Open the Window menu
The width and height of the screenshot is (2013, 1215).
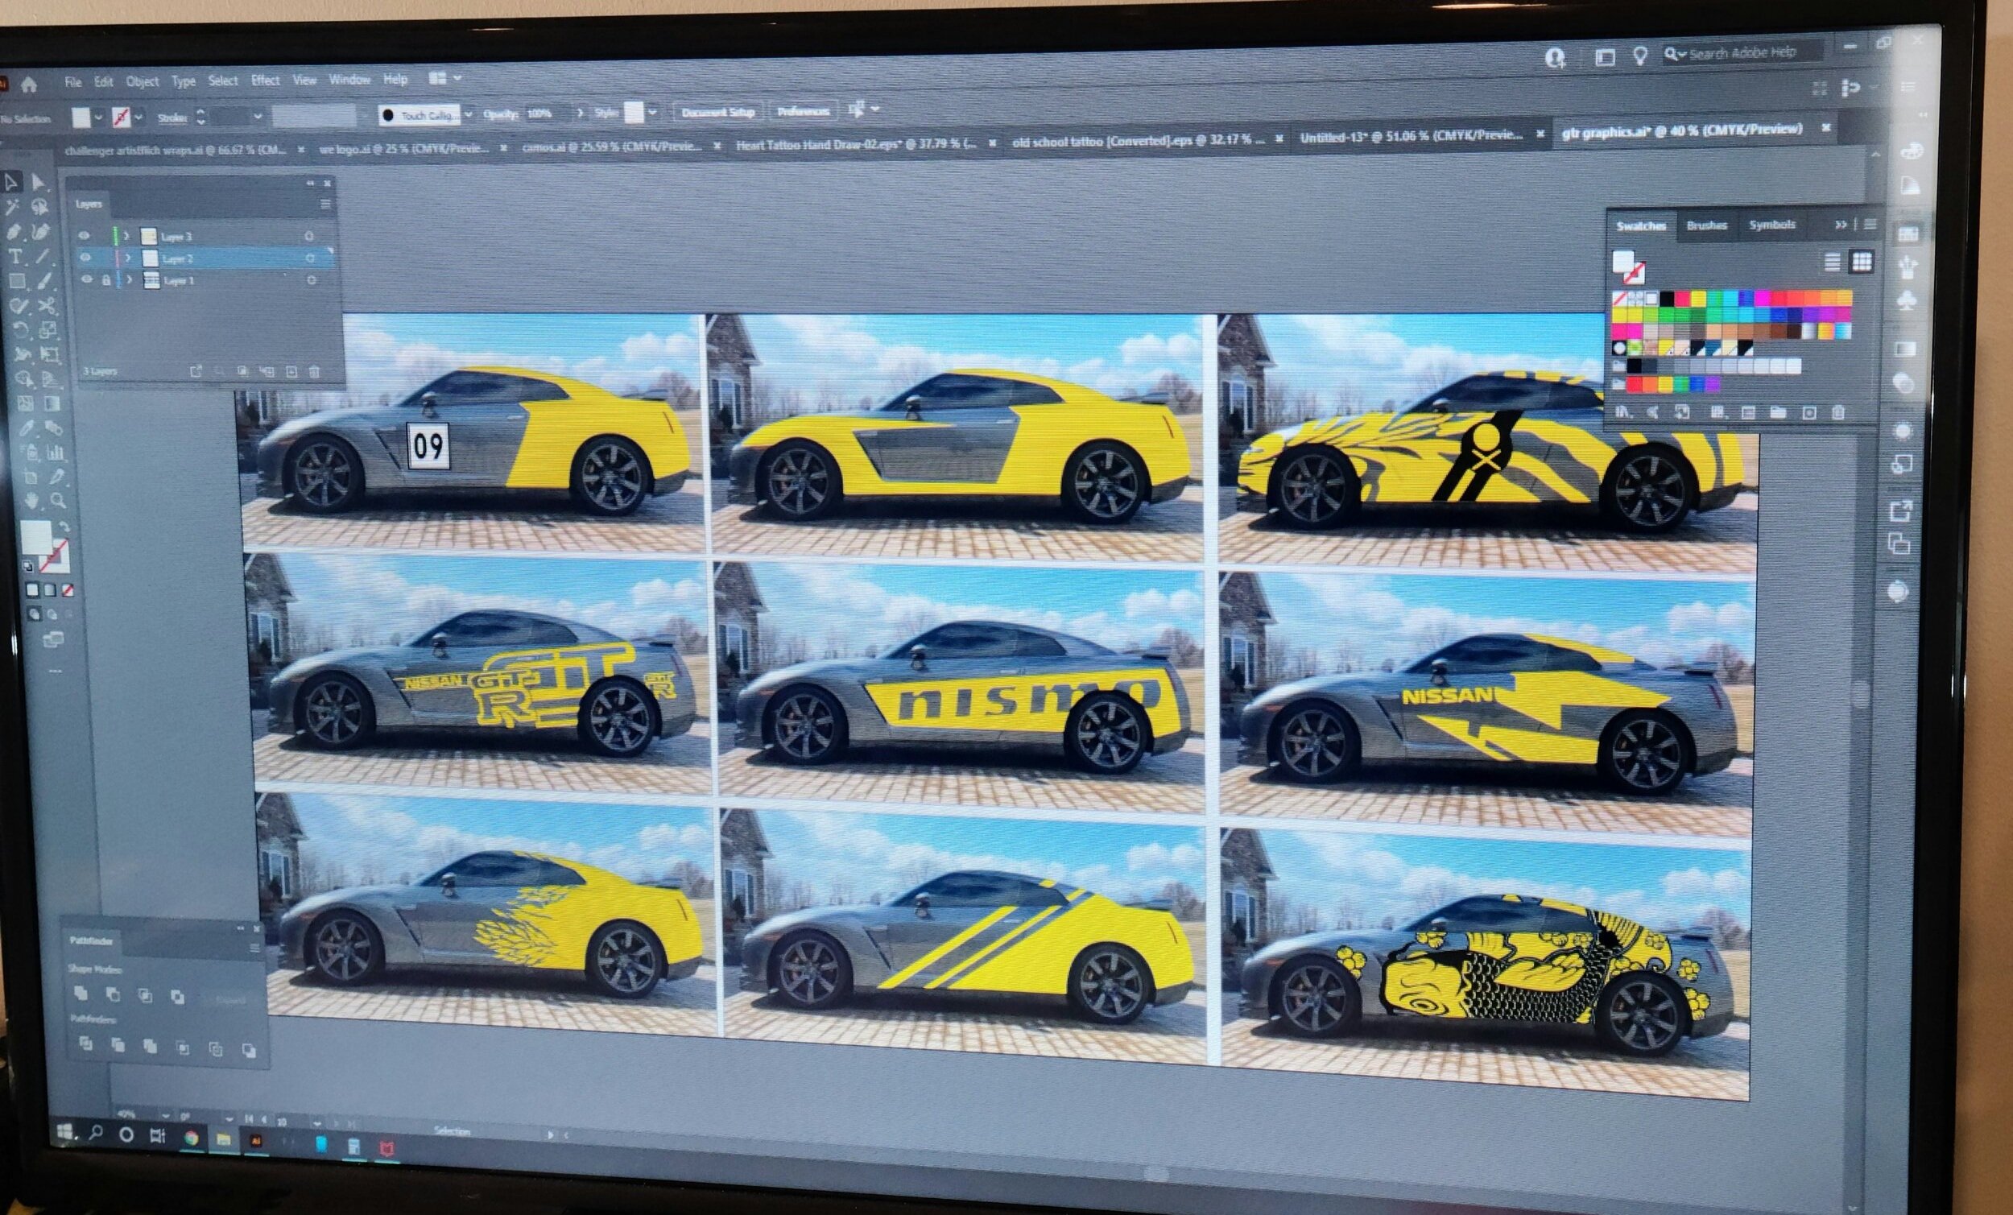349,79
